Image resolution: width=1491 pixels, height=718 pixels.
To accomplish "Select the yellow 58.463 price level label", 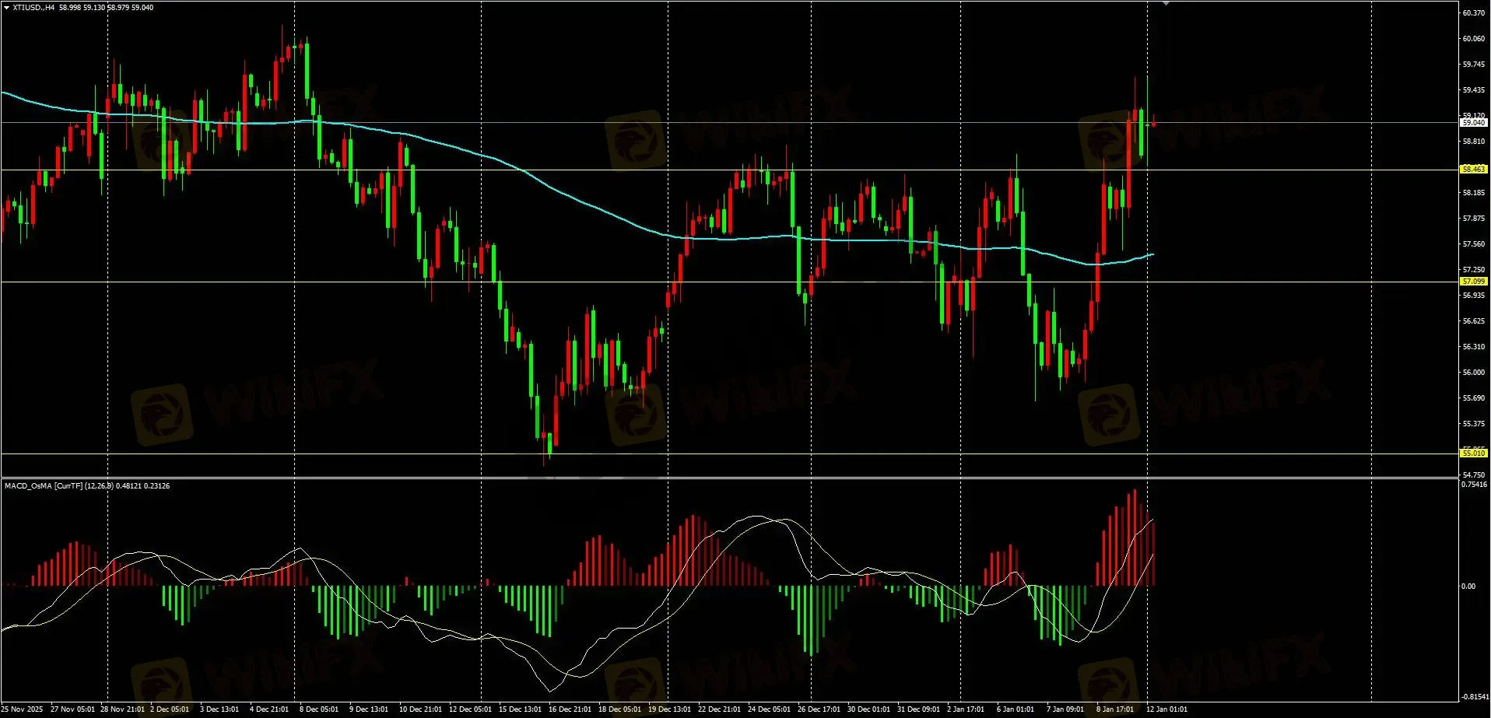I will point(1474,169).
